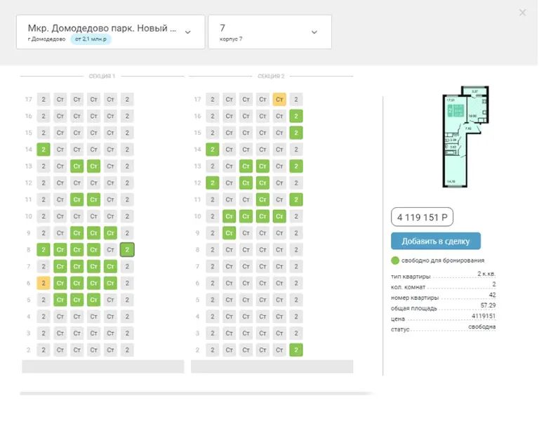The image size is (539, 422).
Task: Click the chevron arrow in the корпус 7 selector
Action: [x=314, y=32]
